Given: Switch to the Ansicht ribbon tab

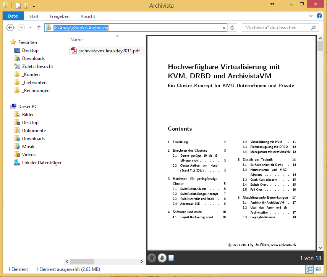Looking at the screenshot, I should tap(87, 16).
